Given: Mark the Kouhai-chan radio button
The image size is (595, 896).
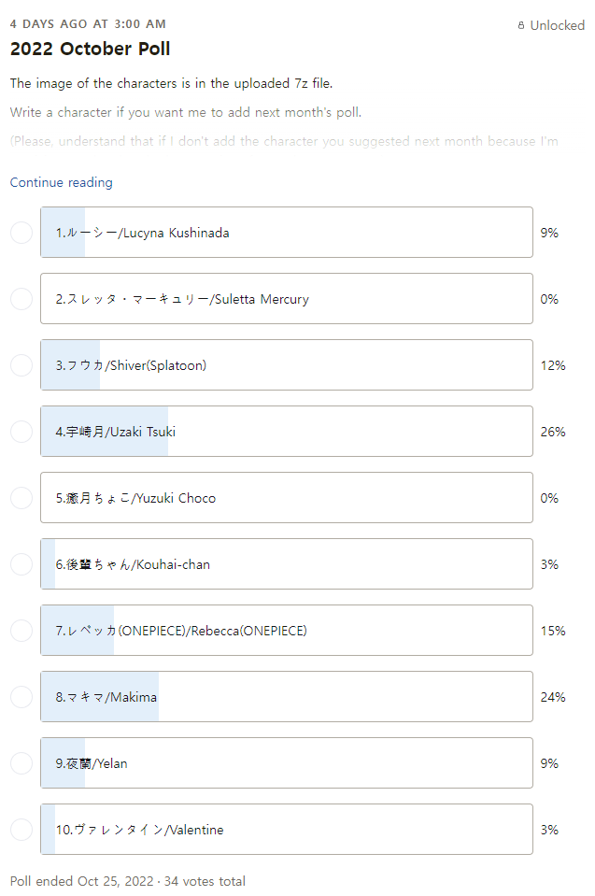Looking at the screenshot, I should (21, 564).
